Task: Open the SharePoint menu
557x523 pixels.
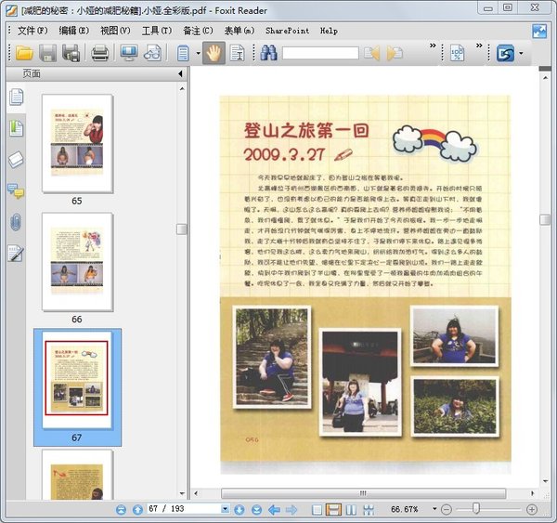Action: 287,30
